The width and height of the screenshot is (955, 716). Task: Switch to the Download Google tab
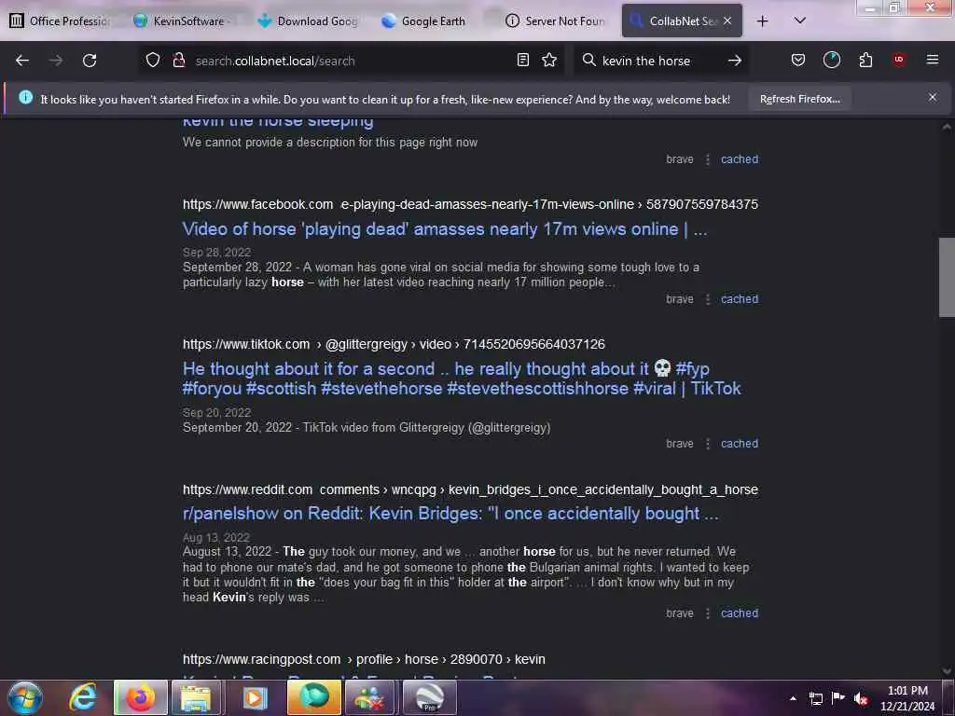point(308,21)
